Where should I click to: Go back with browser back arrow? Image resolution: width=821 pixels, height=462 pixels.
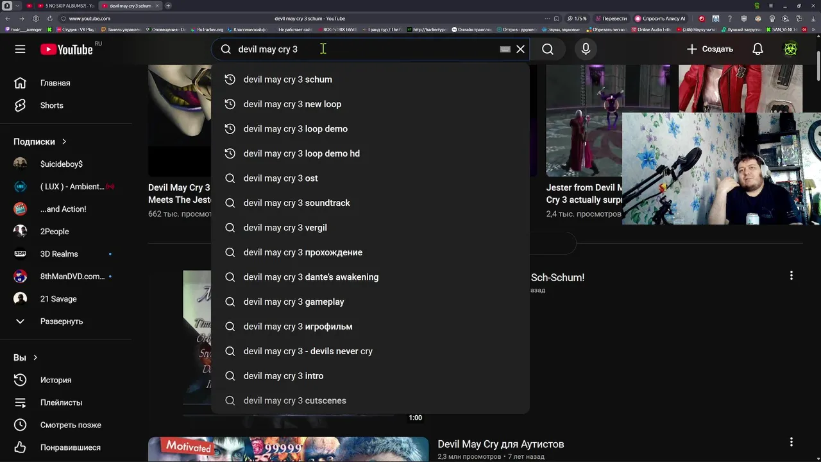click(x=8, y=19)
